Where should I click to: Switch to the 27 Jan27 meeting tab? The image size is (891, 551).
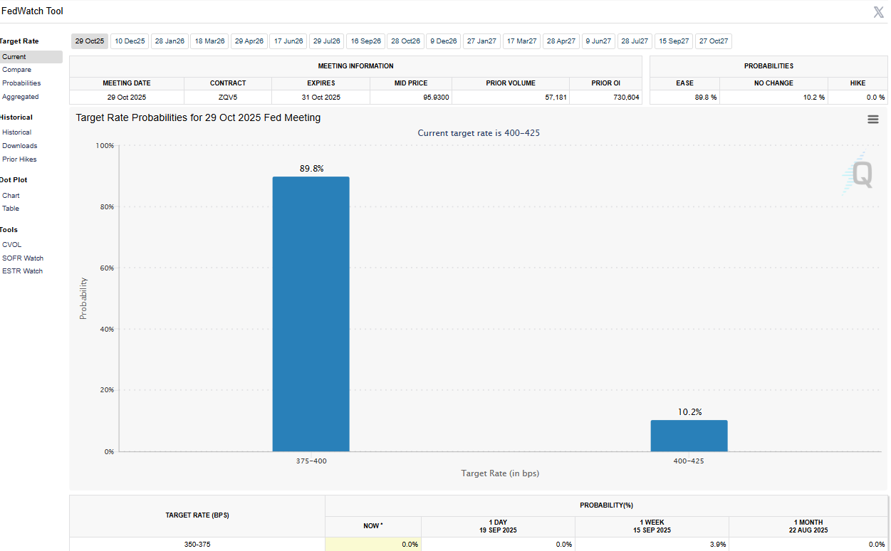pos(482,41)
